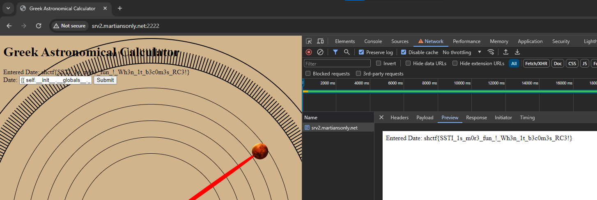Enable the 3rd-party requests checkbox
Viewport: 597px width, 200px height.
pyautogui.click(x=358, y=74)
